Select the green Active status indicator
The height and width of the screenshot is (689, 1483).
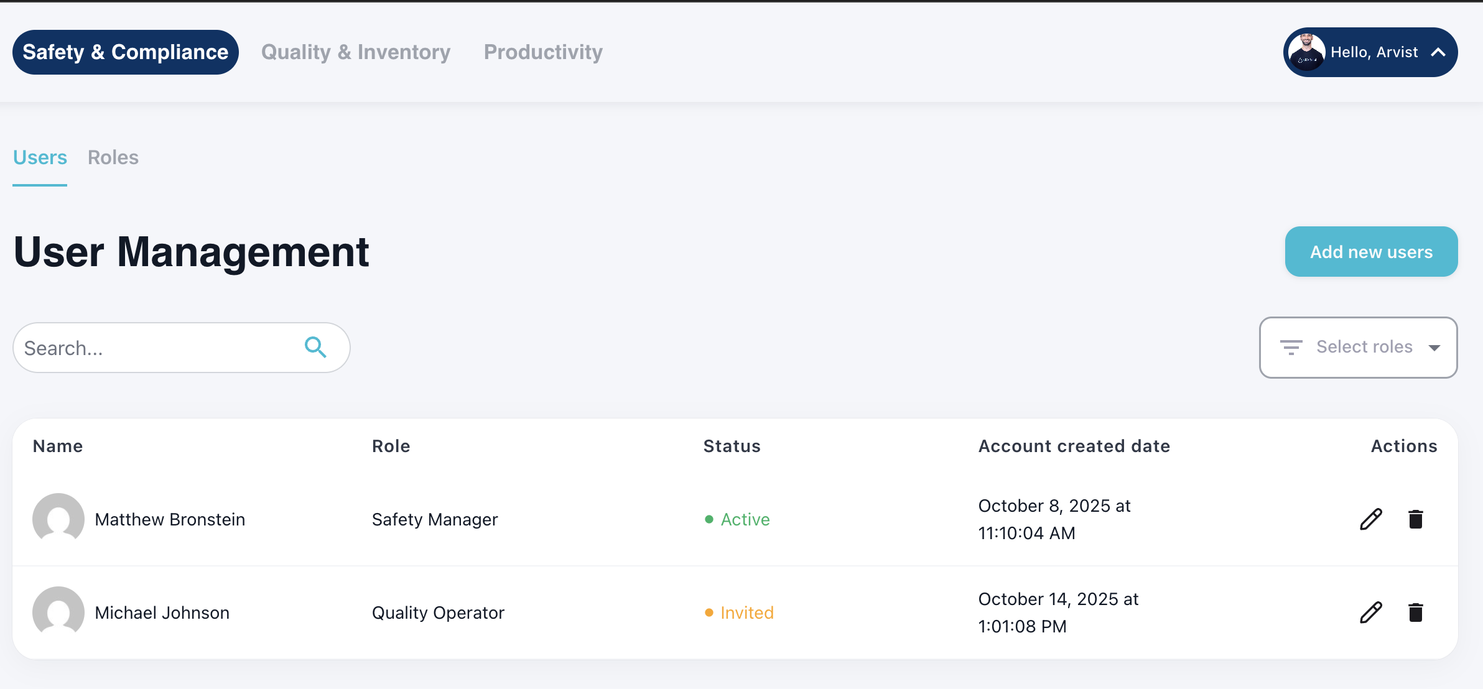tap(709, 519)
